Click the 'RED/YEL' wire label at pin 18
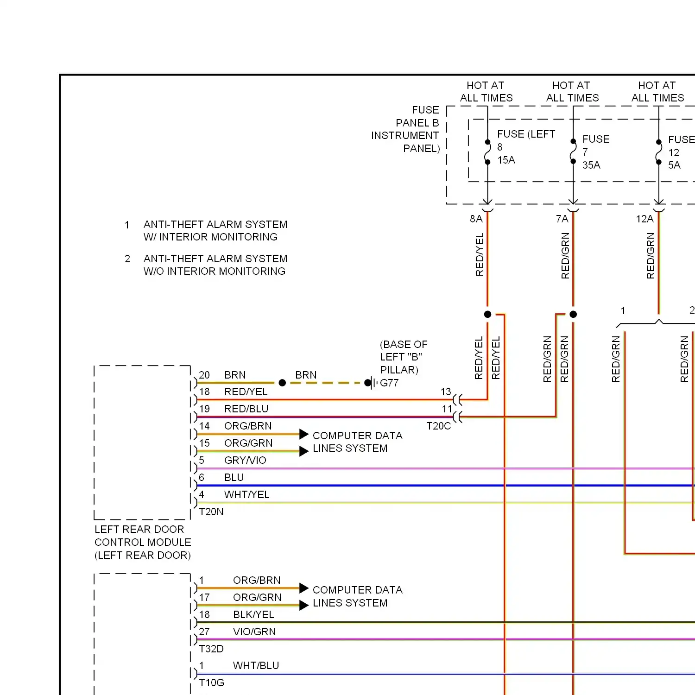This screenshot has height=695, width=695. point(246,392)
